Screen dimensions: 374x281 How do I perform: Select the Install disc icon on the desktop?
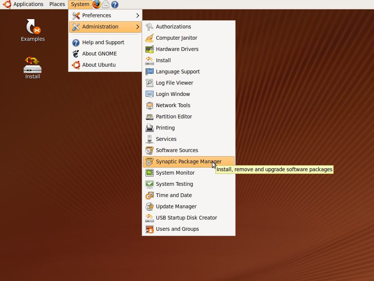pos(32,67)
